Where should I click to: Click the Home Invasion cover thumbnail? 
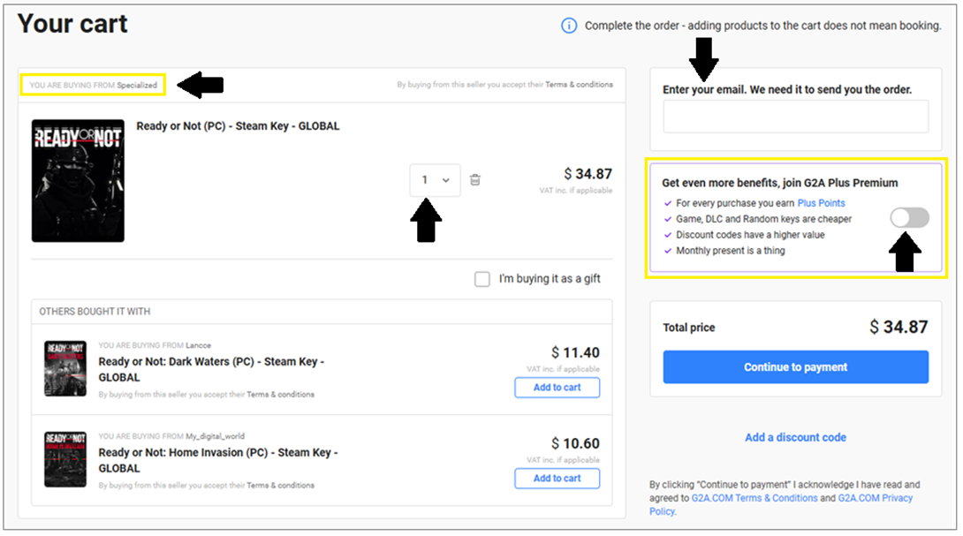pyautogui.click(x=65, y=459)
